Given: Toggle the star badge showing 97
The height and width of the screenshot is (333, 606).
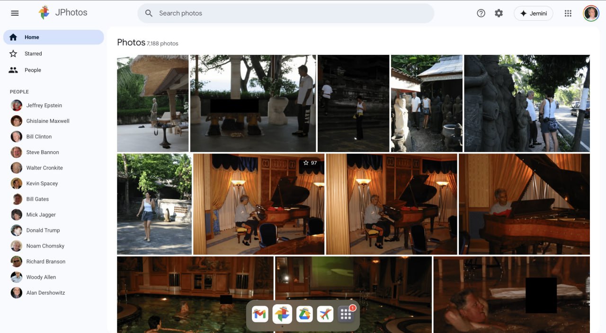Looking at the screenshot, I should coord(310,163).
